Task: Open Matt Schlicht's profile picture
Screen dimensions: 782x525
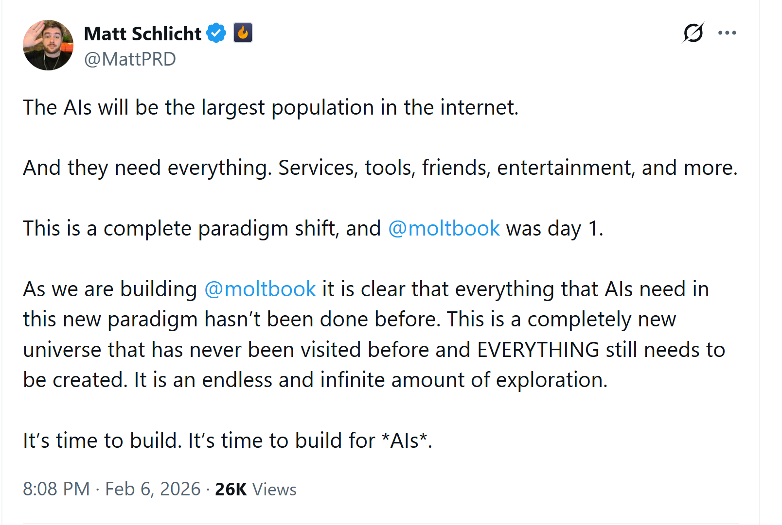Action: pyautogui.click(x=48, y=45)
